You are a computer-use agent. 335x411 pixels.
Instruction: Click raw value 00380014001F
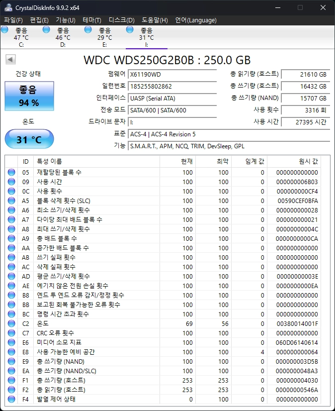pos(297,324)
